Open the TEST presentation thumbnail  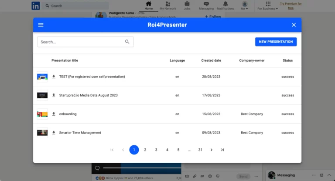42,77
